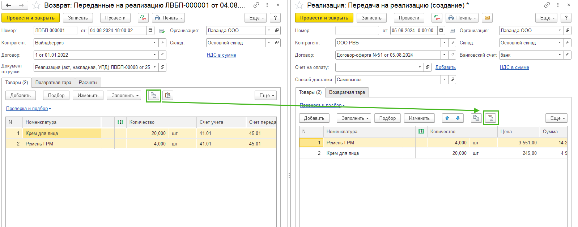Move row down in Реализация table
578x227 pixels.
point(458,118)
